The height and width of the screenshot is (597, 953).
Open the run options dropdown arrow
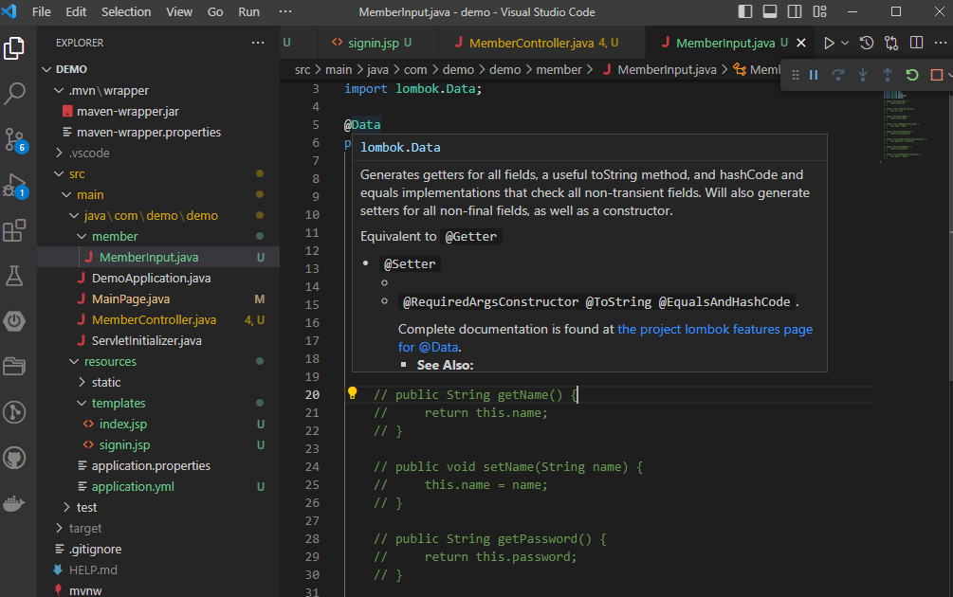coord(845,43)
